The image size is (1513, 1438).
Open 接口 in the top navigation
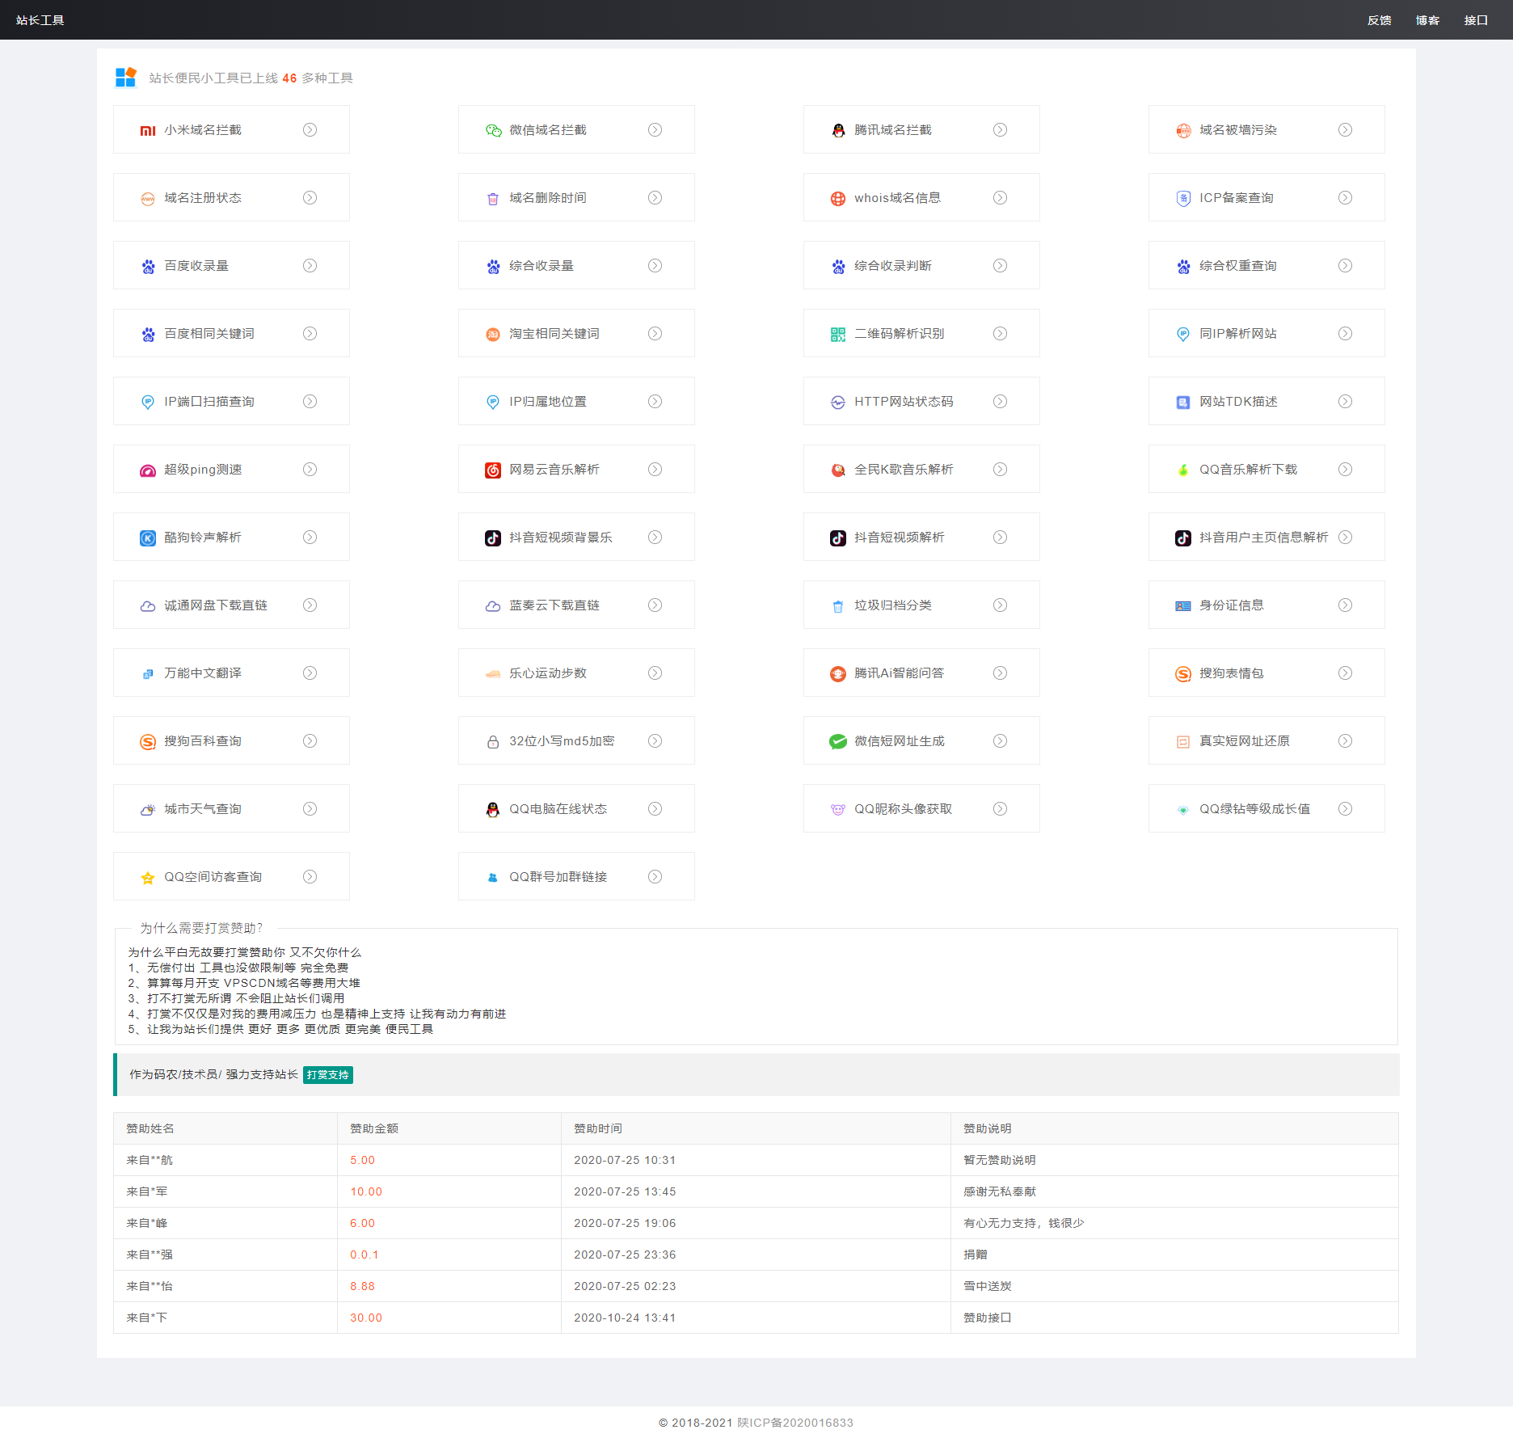pos(1476,20)
